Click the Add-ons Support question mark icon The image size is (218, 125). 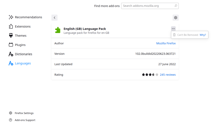tap(11, 120)
